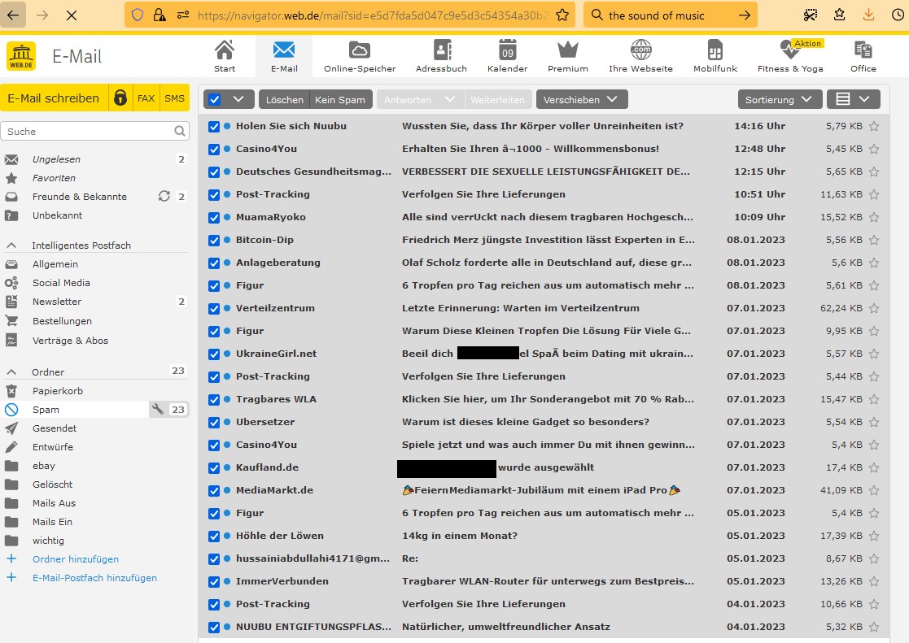Viewport: 909px width, 643px height.
Task: Open the Kalender icon
Action: click(507, 50)
